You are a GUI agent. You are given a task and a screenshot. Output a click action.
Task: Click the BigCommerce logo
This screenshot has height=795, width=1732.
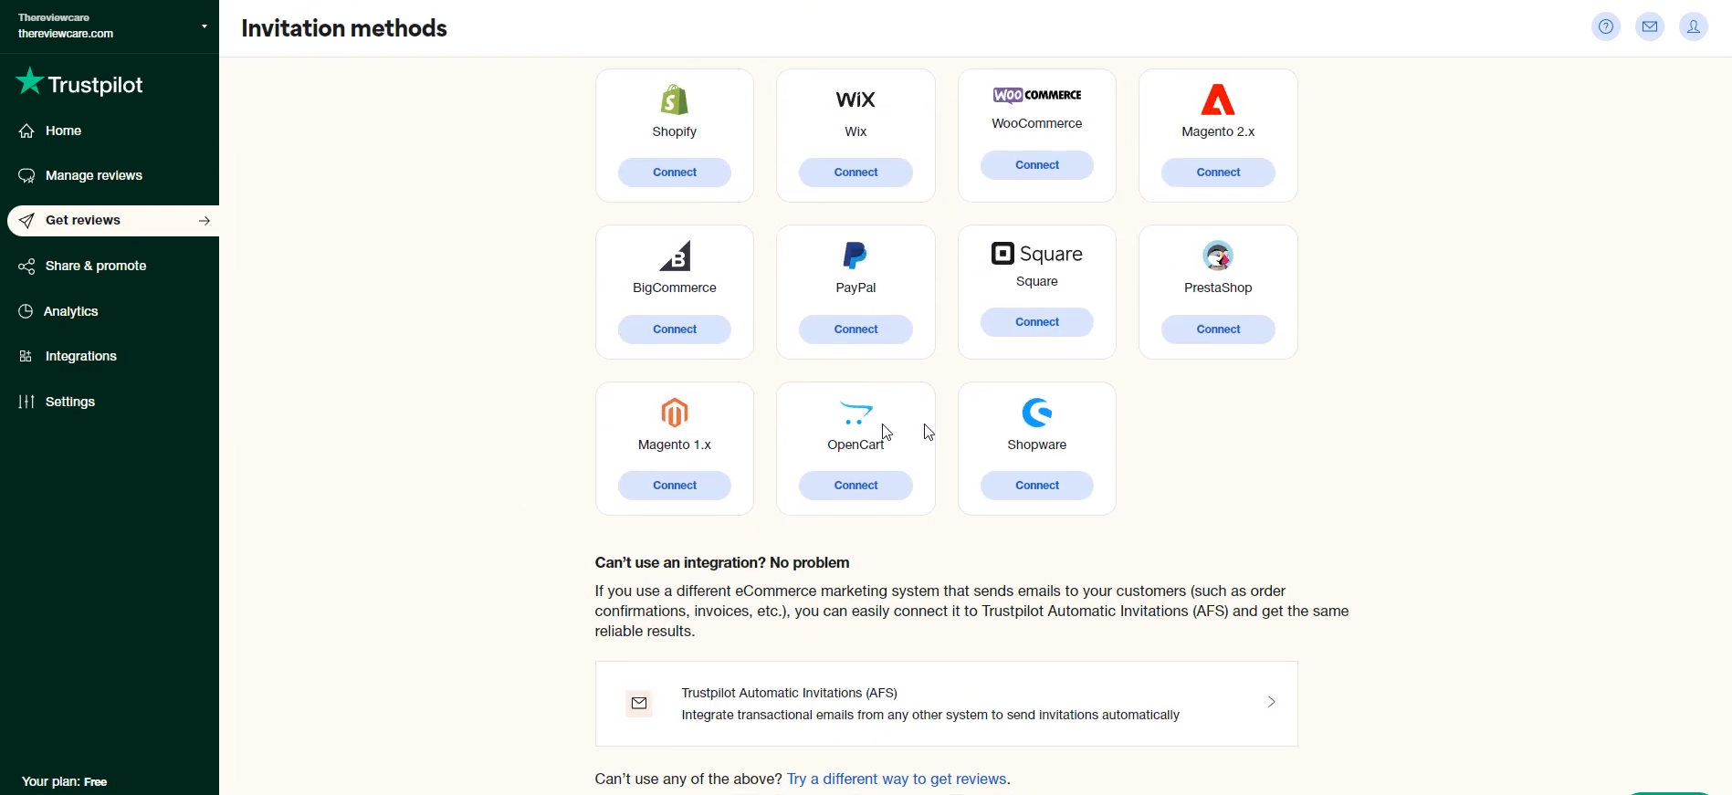coord(676,256)
